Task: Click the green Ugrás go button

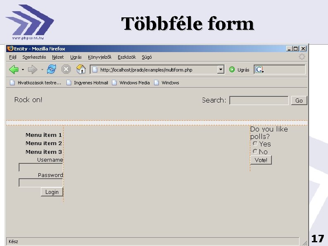Action: (239, 70)
